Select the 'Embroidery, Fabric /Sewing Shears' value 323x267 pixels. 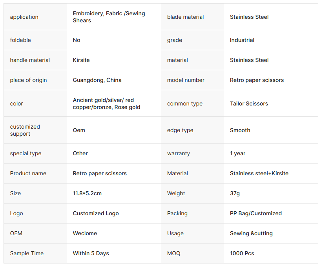(x=109, y=17)
